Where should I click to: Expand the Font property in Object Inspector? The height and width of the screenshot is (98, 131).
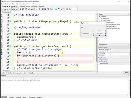coord(99,58)
